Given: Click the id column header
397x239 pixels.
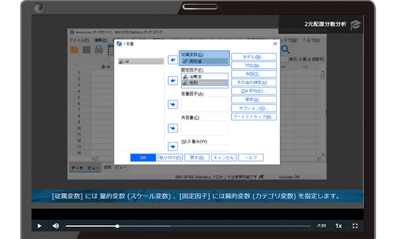Looking at the screenshot, I should [105, 67].
